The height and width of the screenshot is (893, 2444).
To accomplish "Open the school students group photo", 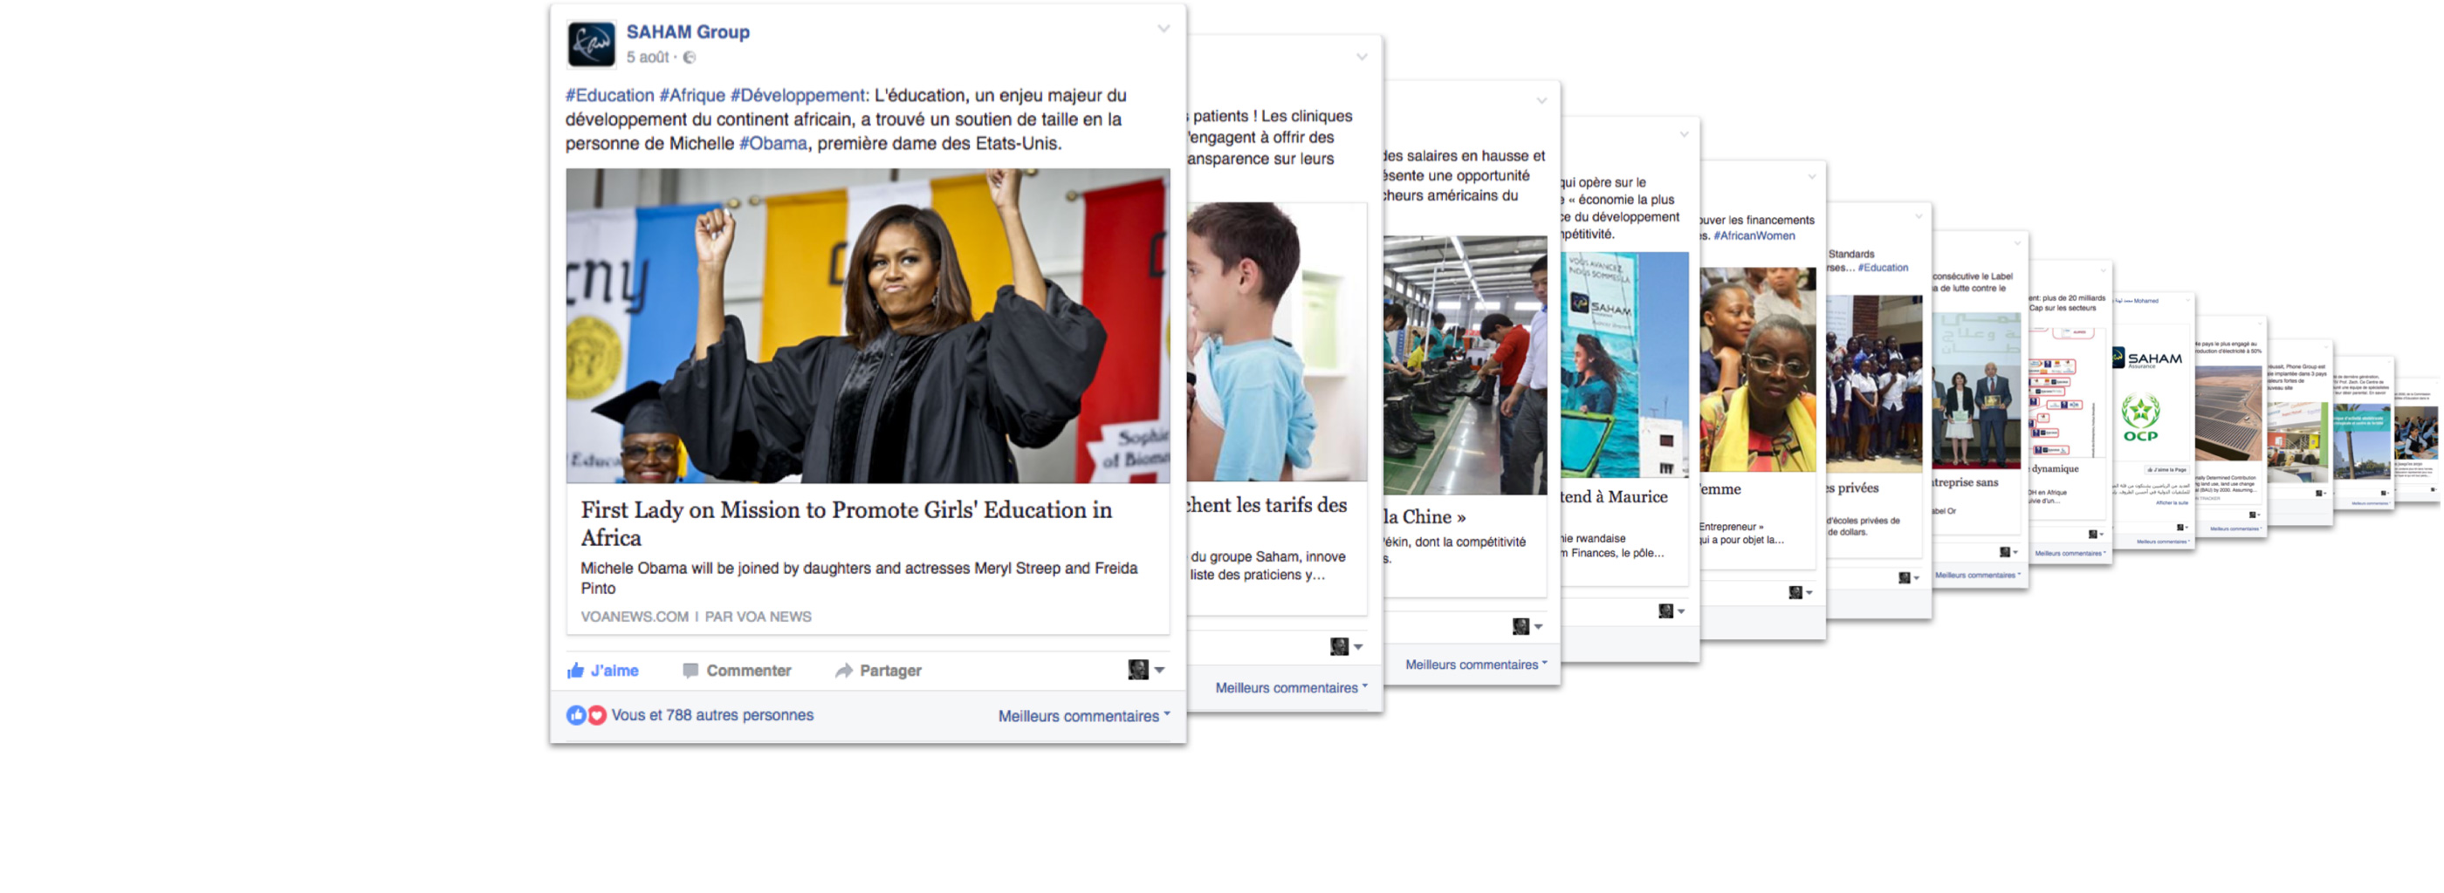I will click(x=1875, y=384).
